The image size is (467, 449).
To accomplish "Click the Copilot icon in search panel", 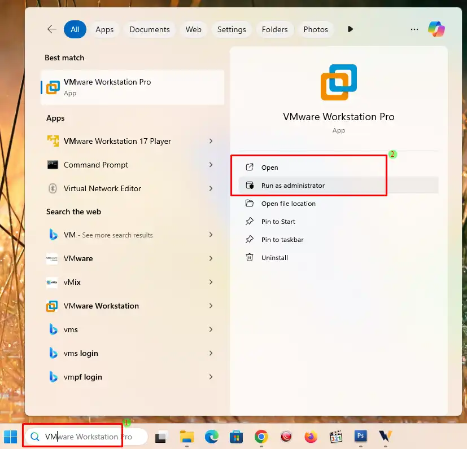I will click(x=436, y=29).
